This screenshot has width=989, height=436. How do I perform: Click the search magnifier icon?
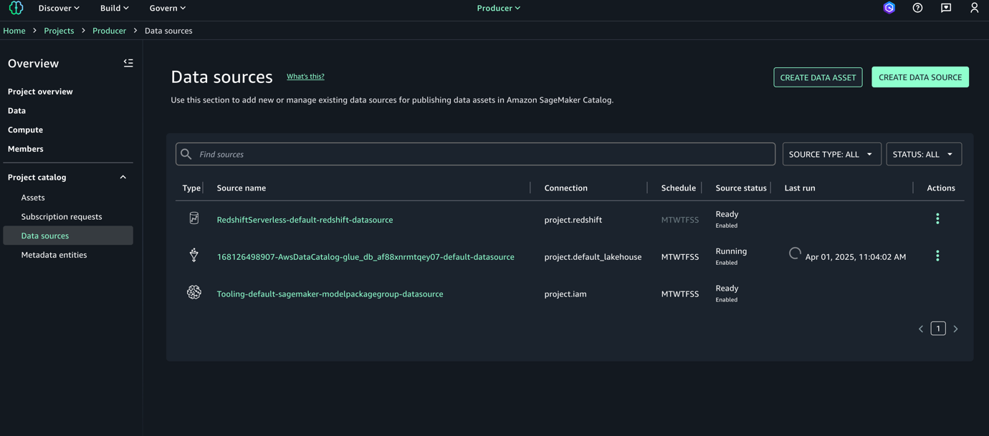coord(186,154)
